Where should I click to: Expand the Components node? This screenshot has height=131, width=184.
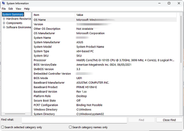pyautogui.click(x=4, y=23)
